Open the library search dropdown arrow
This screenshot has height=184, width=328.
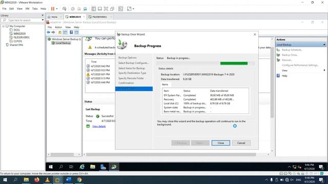pos(43,20)
